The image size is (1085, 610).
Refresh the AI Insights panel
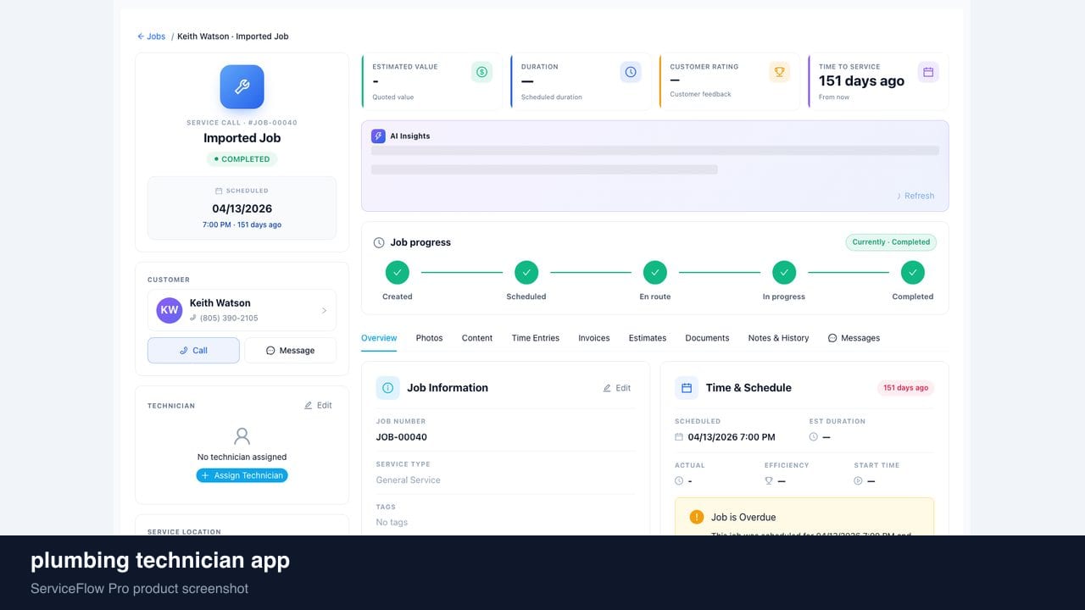click(915, 196)
